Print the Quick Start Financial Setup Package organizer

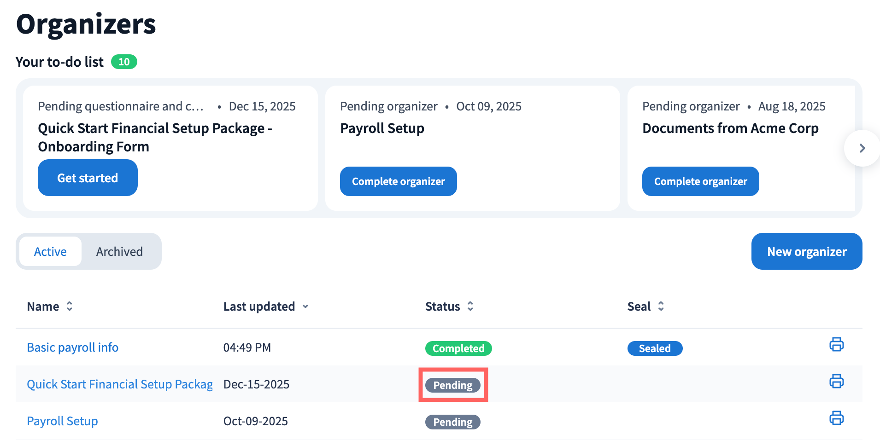coord(836,381)
